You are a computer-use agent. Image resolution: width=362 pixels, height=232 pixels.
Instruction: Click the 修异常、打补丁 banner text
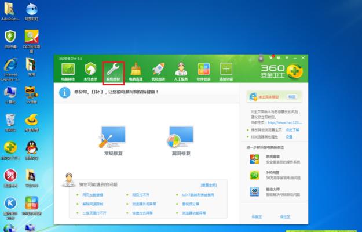(116, 92)
